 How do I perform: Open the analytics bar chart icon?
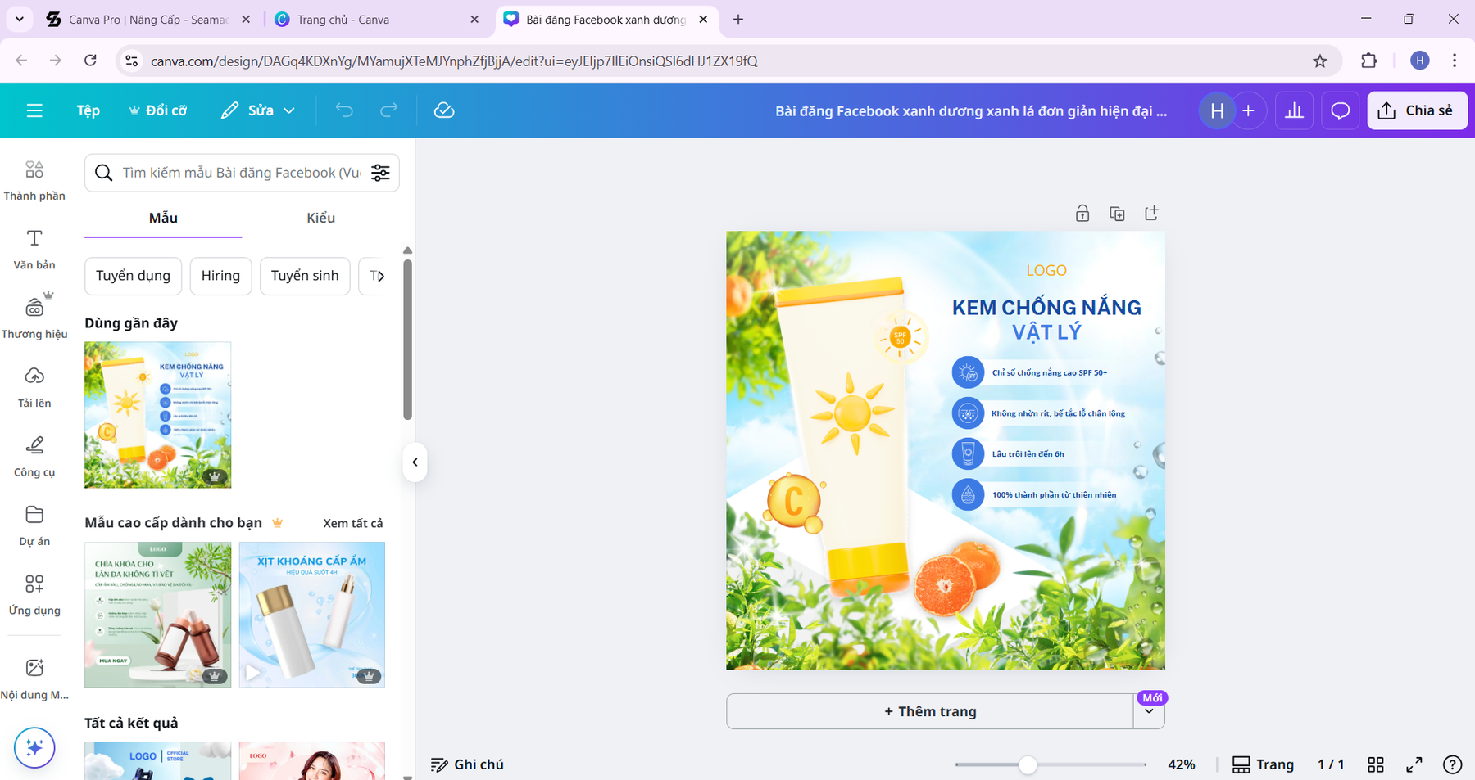(x=1294, y=110)
